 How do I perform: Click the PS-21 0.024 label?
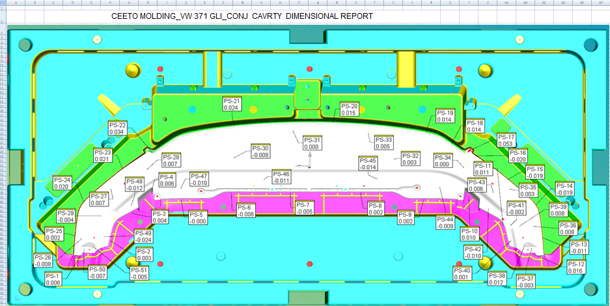click(x=232, y=104)
